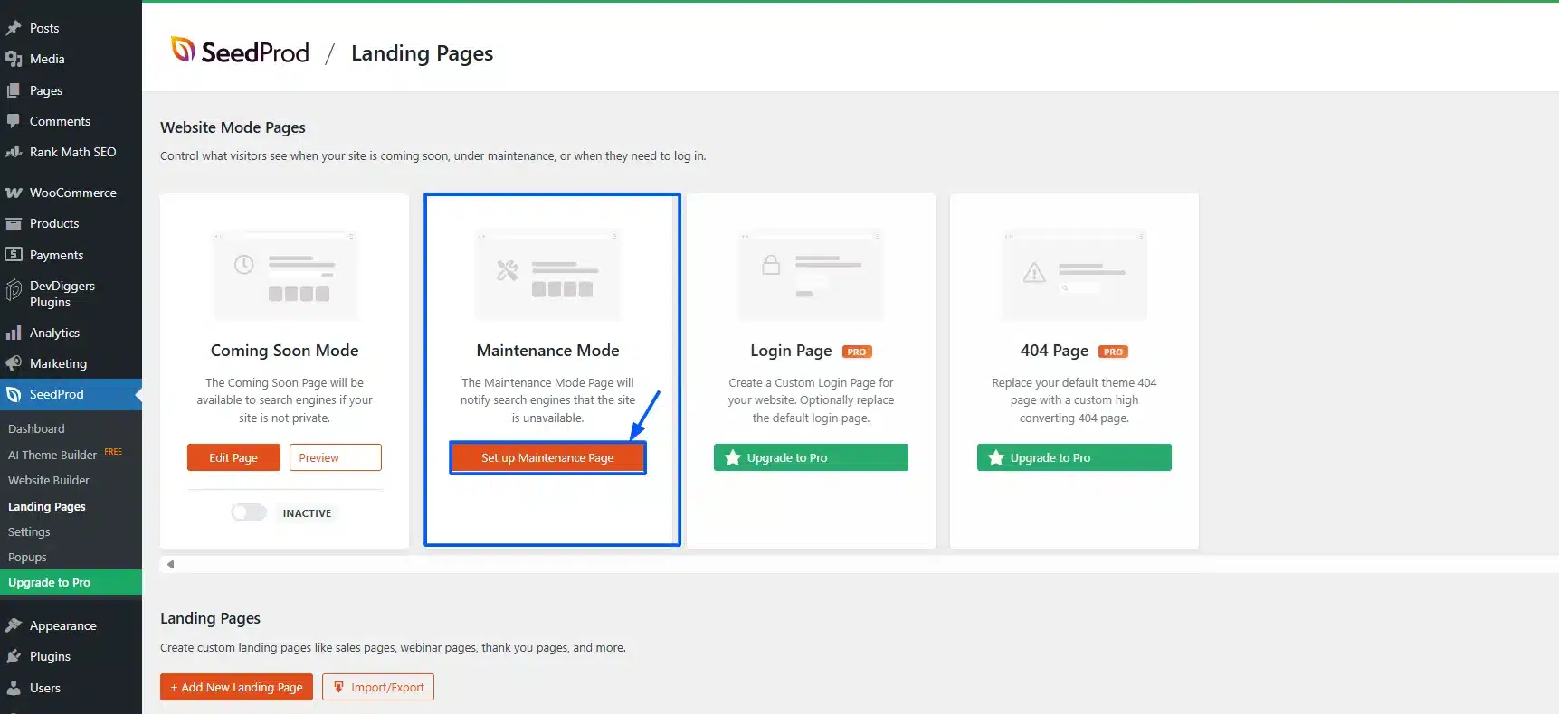Click Add New Landing Page button

(237, 687)
